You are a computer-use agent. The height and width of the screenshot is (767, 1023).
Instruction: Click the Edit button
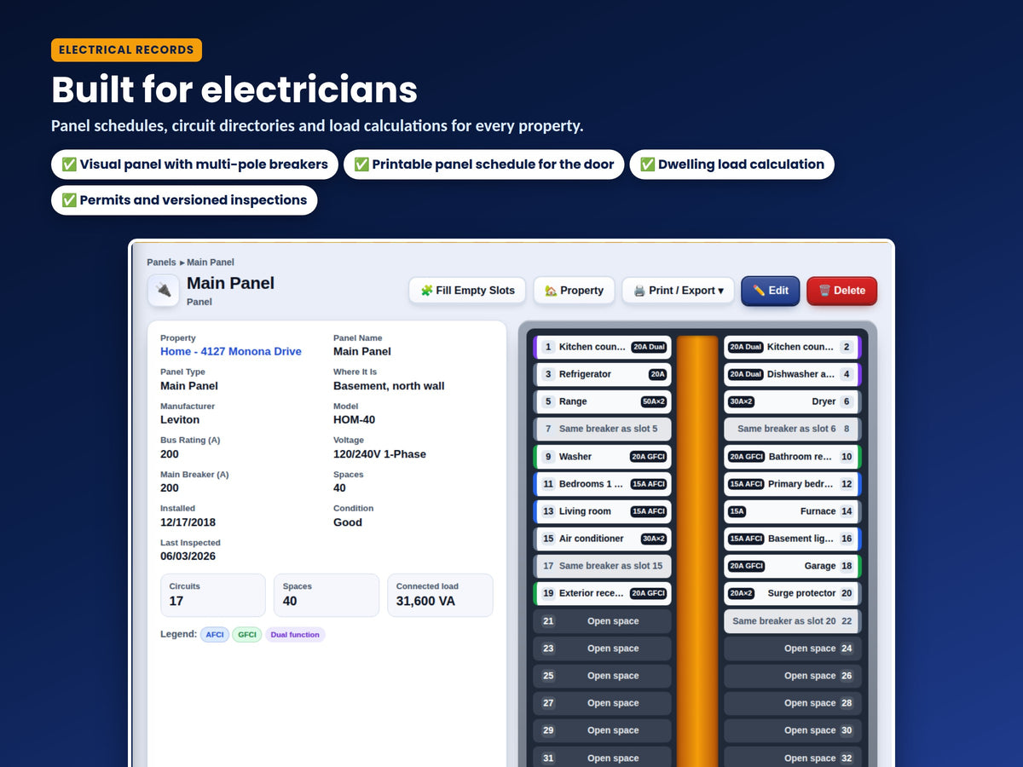pos(771,291)
